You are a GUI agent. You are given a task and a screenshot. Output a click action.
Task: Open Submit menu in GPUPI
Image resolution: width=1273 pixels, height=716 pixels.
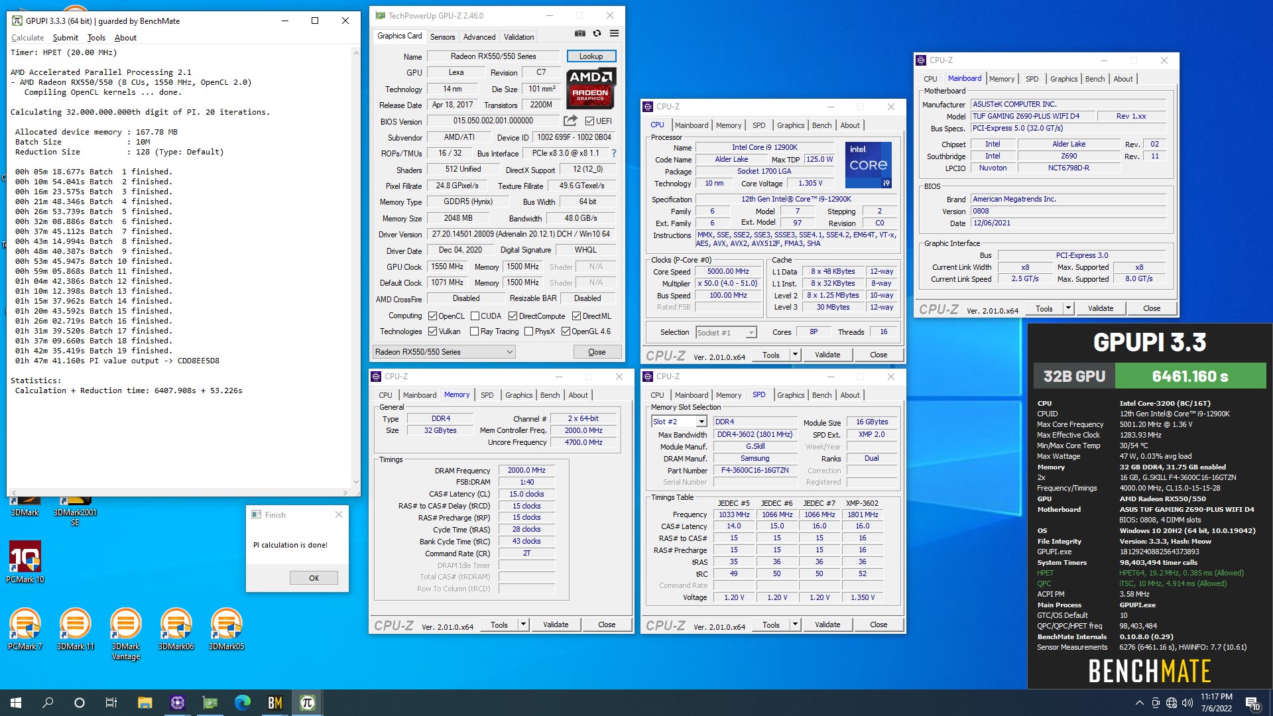point(65,38)
